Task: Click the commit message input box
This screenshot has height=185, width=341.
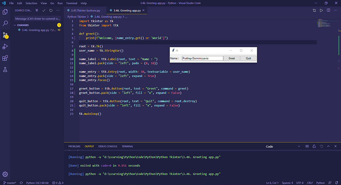Action: pos(38,19)
